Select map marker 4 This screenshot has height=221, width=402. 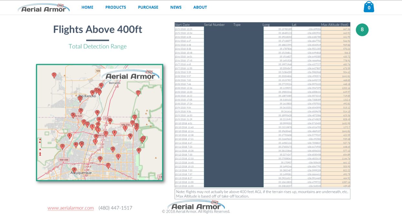pyautogui.click(x=118, y=157)
